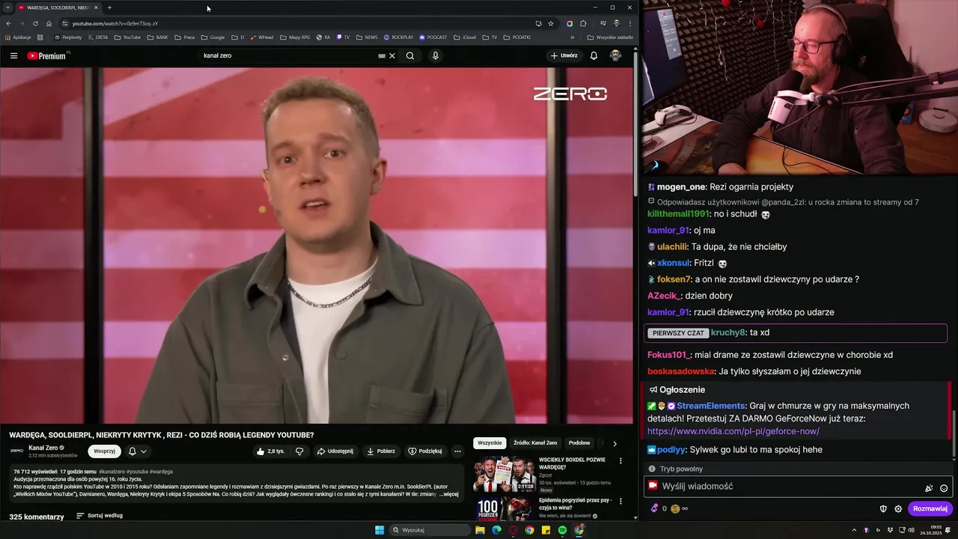
Task: Open the Mapy RPG bookmarks folder
Action: pos(296,37)
